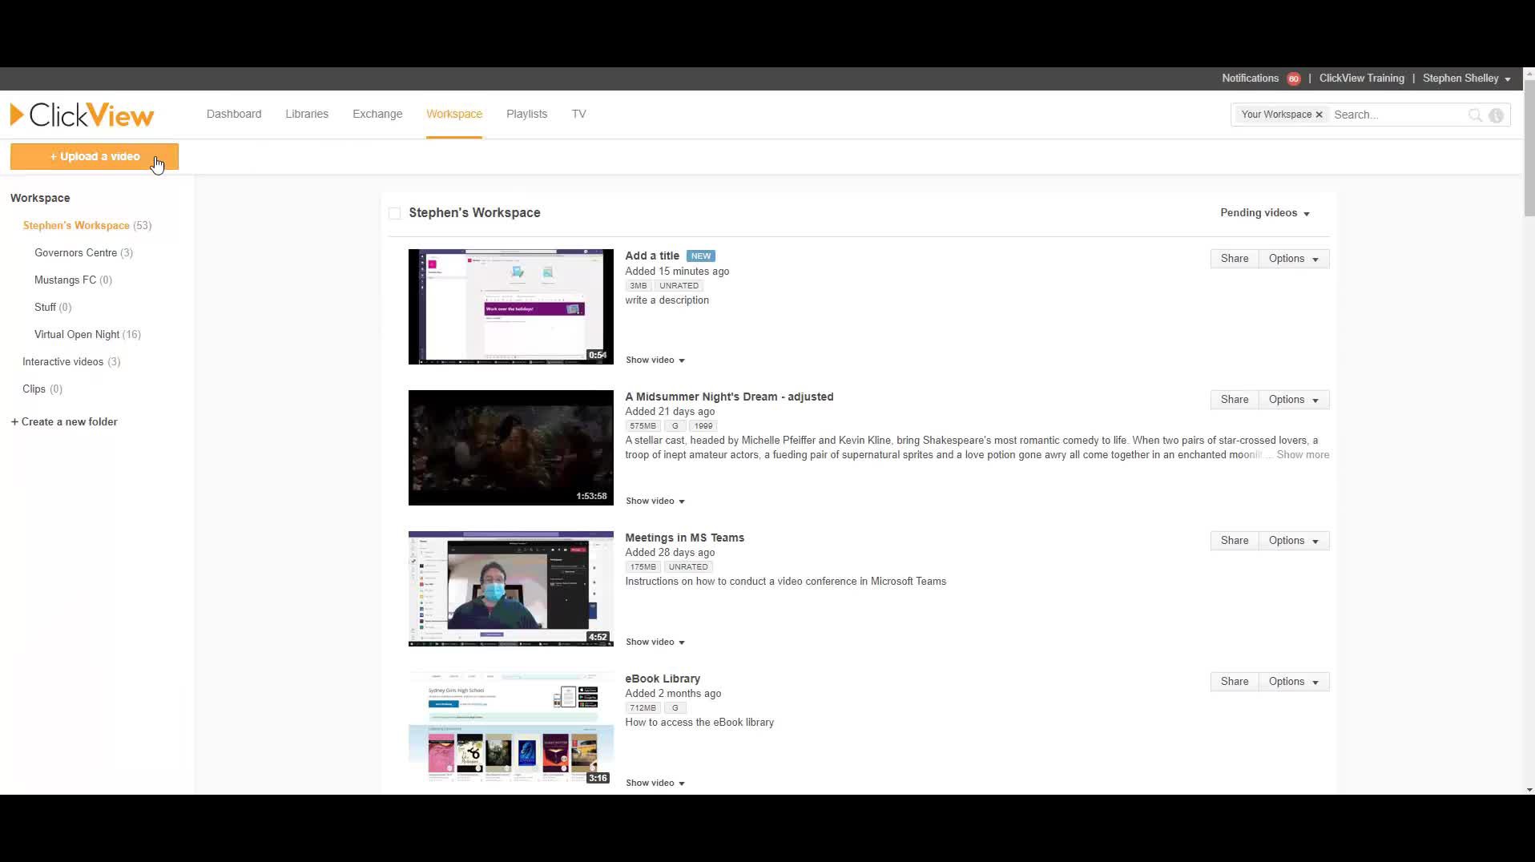Switch to the Libraries tab
1535x862 pixels.
(x=306, y=114)
